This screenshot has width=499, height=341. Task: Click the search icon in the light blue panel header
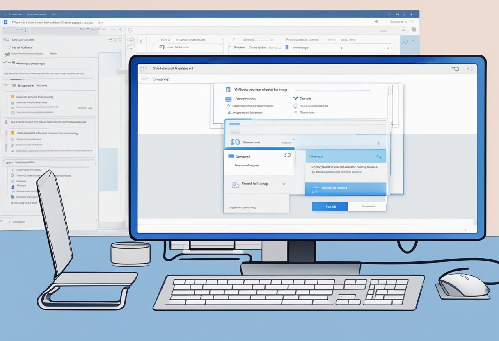click(378, 157)
